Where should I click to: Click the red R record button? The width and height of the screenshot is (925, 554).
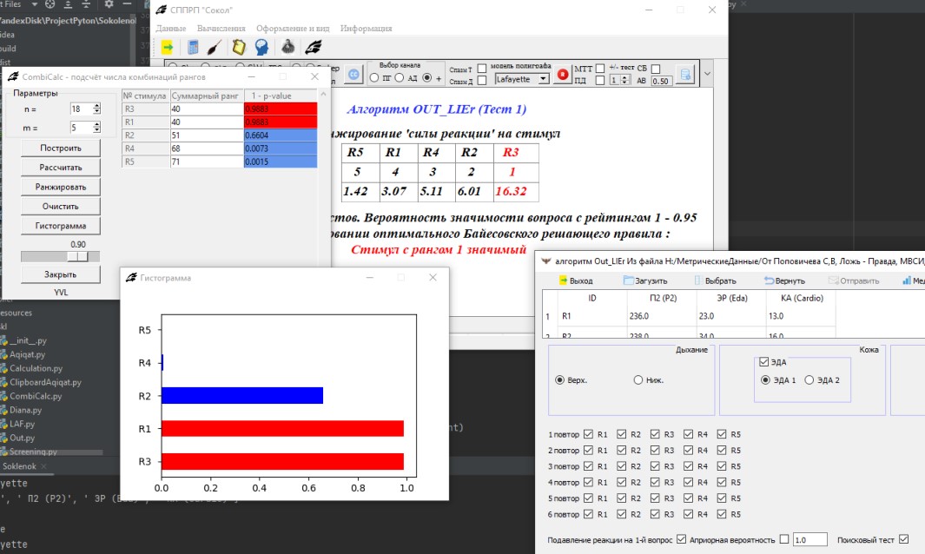[x=563, y=75]
